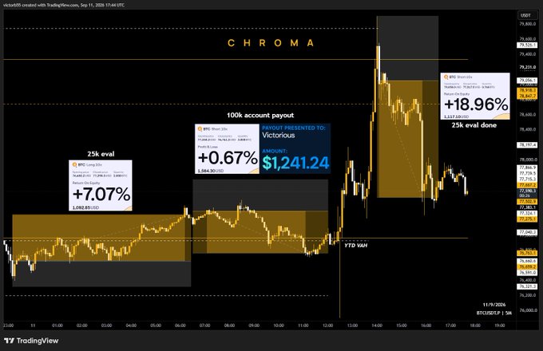Screen dimensions: 543x351
Task: Click the 76,000.0 price scale label
Action: [x=527, y=310]
